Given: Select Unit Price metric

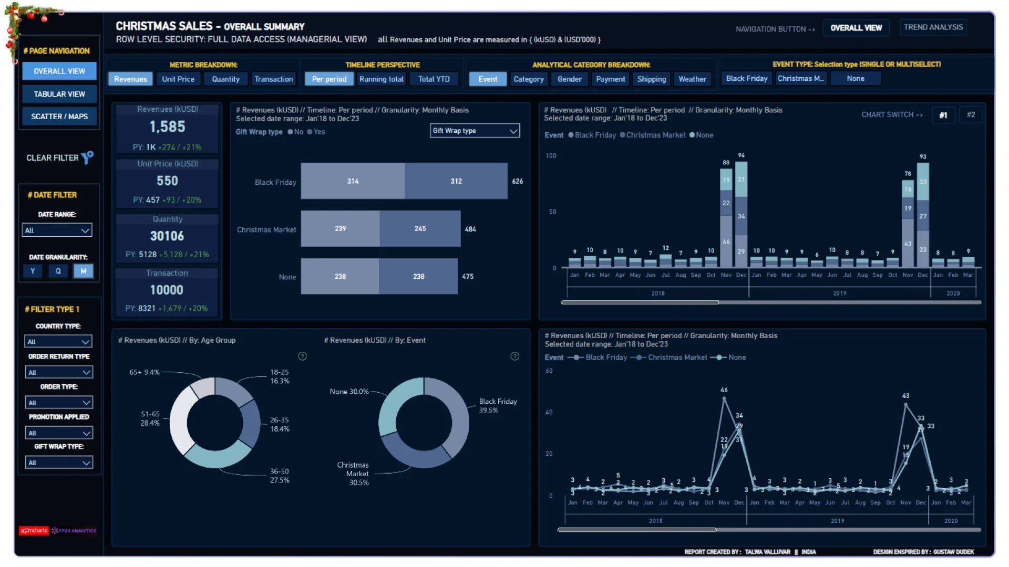Looking at the screenshot, I should 178,79.
